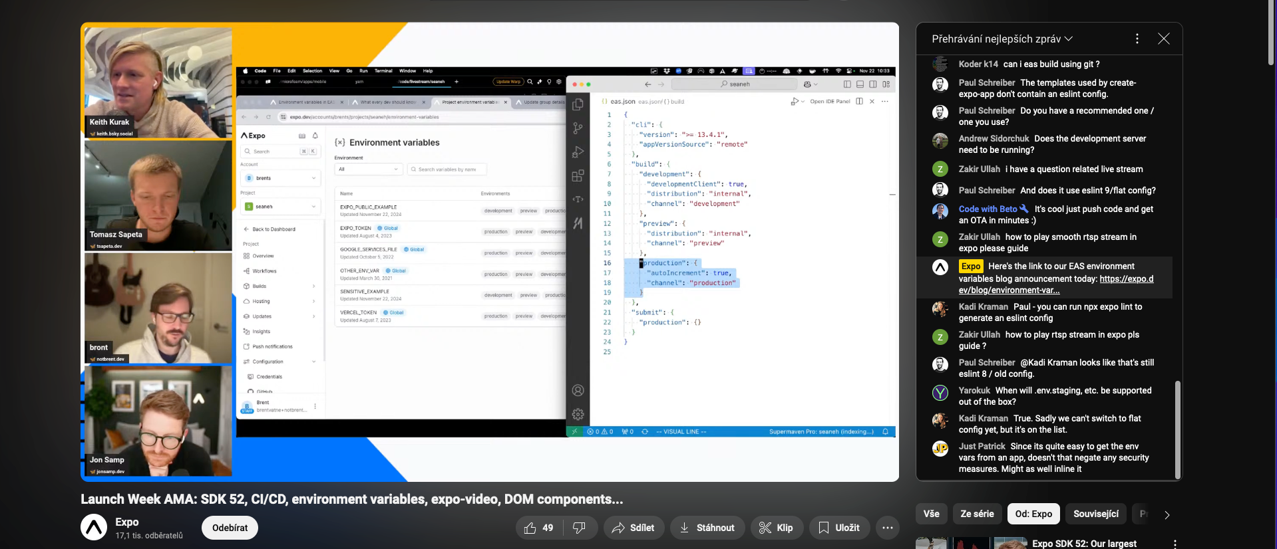Click the chat messages scrollbar thumb

point(1177,429)
